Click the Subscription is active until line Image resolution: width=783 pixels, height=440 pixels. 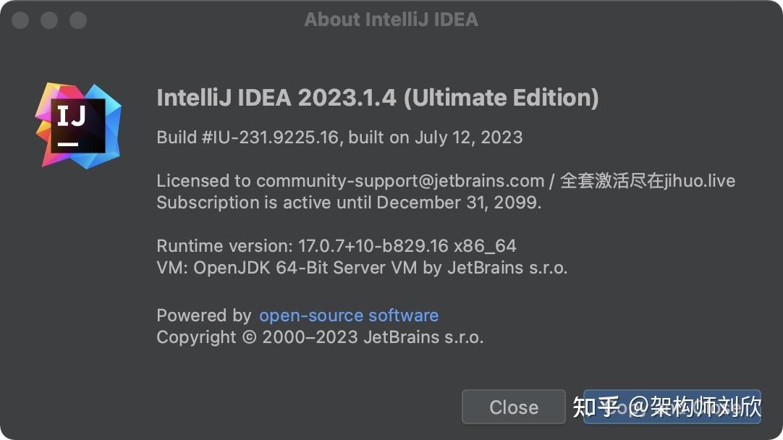click(x=349, y=203)
